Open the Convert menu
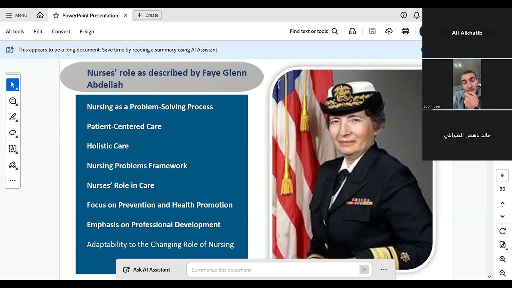This screenshot has width=512, height=288. 61,32
